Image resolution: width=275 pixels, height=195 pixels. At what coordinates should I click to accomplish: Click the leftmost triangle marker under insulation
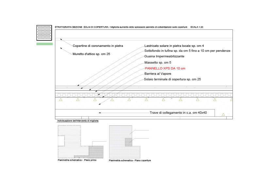61,100
